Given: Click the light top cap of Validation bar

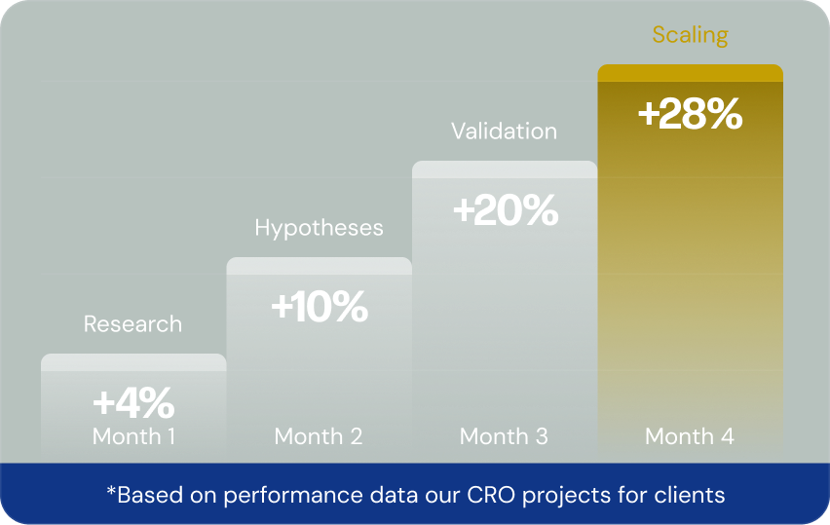Looking at the screenshot, I should 505,169.
